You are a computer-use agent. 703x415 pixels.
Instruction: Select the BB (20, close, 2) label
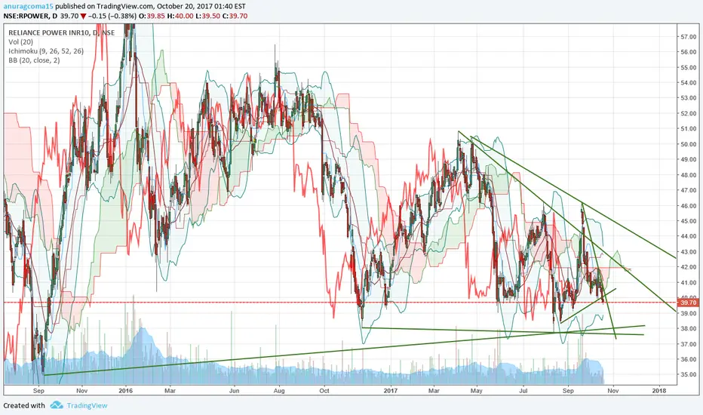click(x=34, y=60)
